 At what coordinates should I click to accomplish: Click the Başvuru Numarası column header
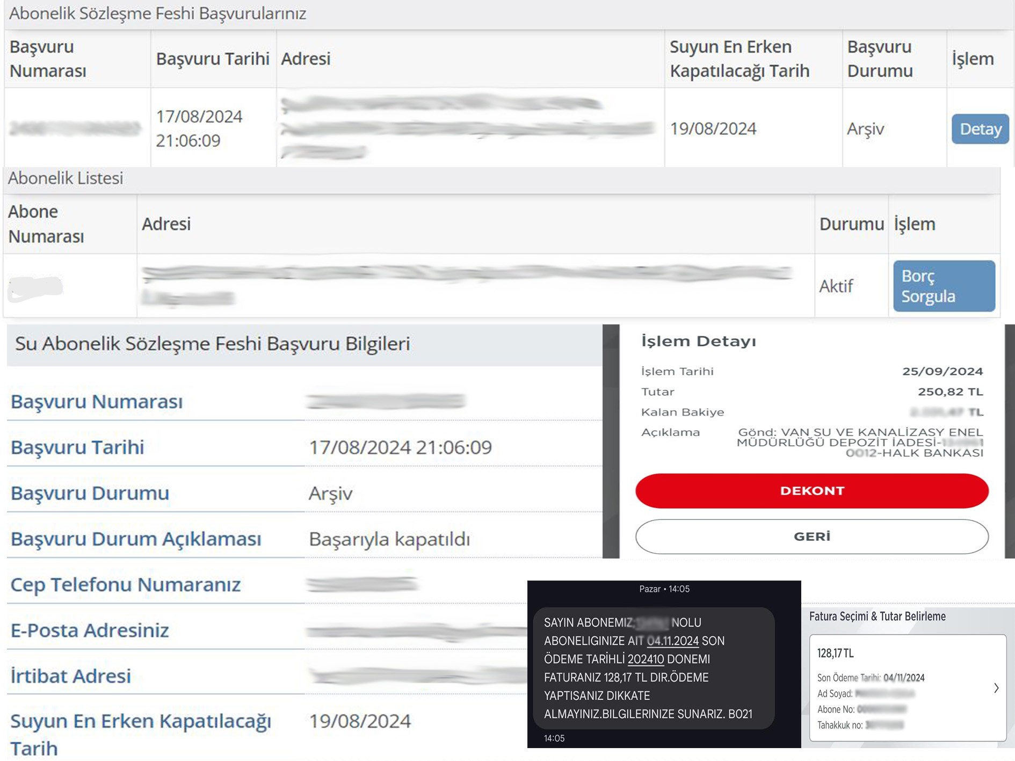tap(48, 59)
